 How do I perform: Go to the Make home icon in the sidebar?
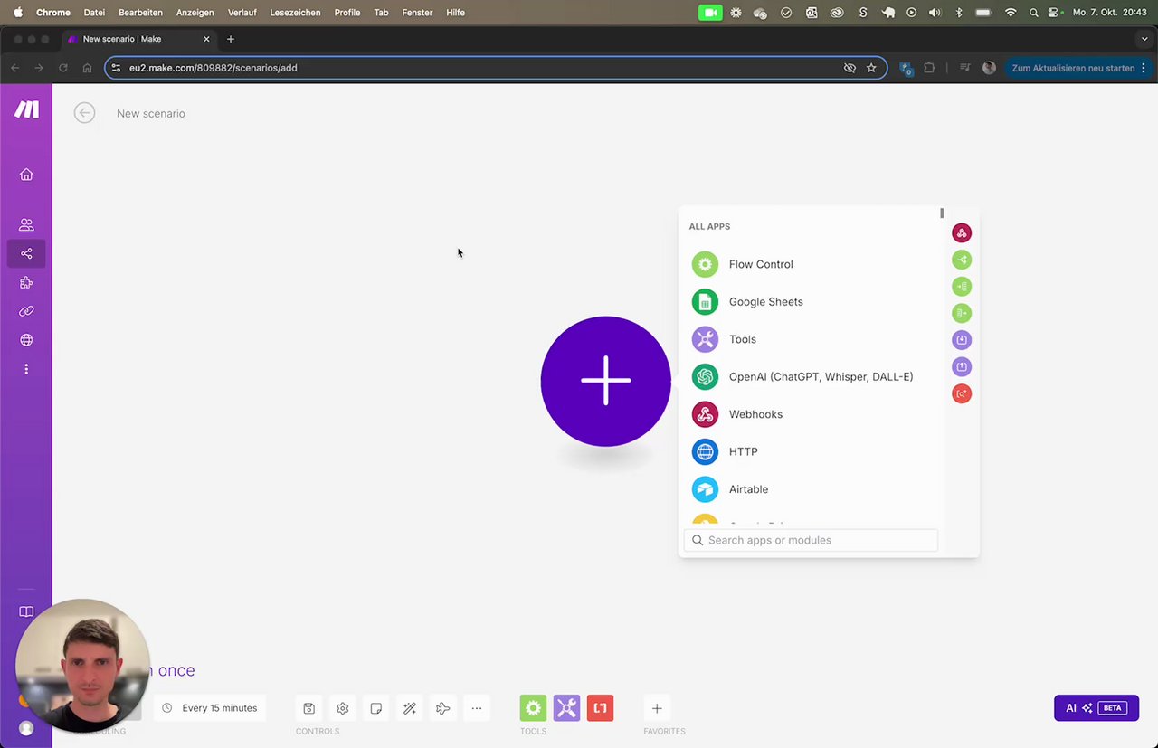[26, 175]
